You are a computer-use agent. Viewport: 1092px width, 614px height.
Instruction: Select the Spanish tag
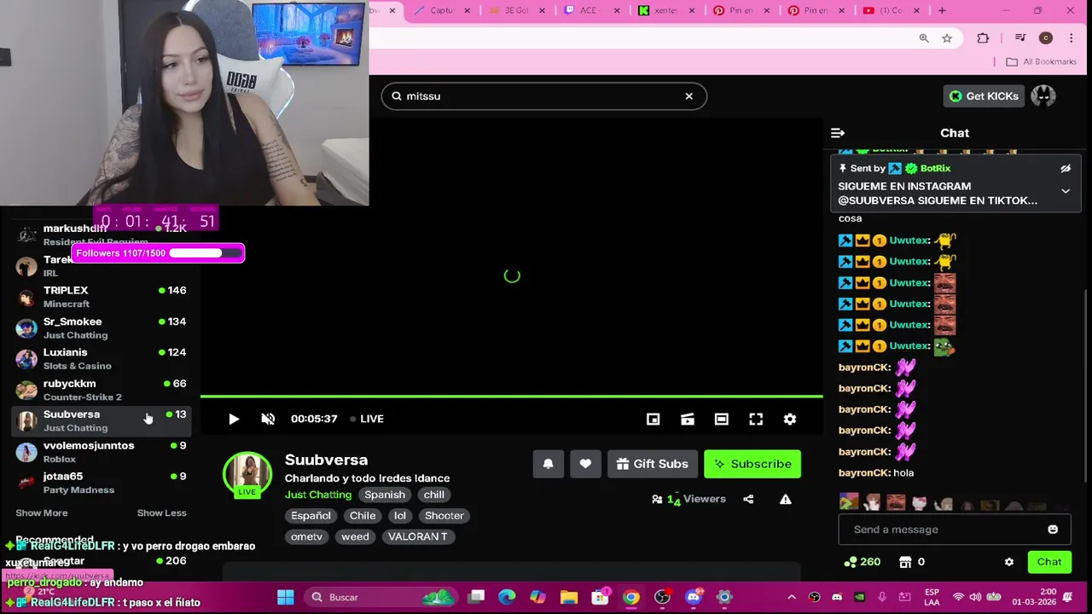click(x=385, y=495)
